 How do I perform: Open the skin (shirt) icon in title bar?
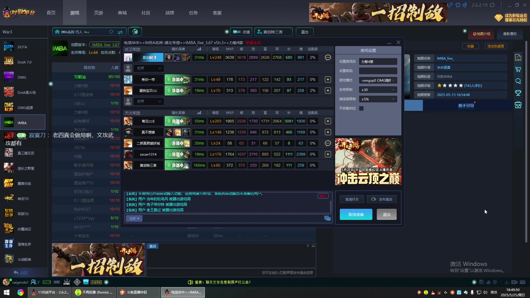[x=458, y=5]
